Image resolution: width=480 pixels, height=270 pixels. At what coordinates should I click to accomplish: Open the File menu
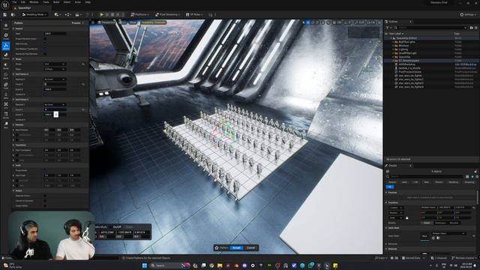(x=15, y=2)
